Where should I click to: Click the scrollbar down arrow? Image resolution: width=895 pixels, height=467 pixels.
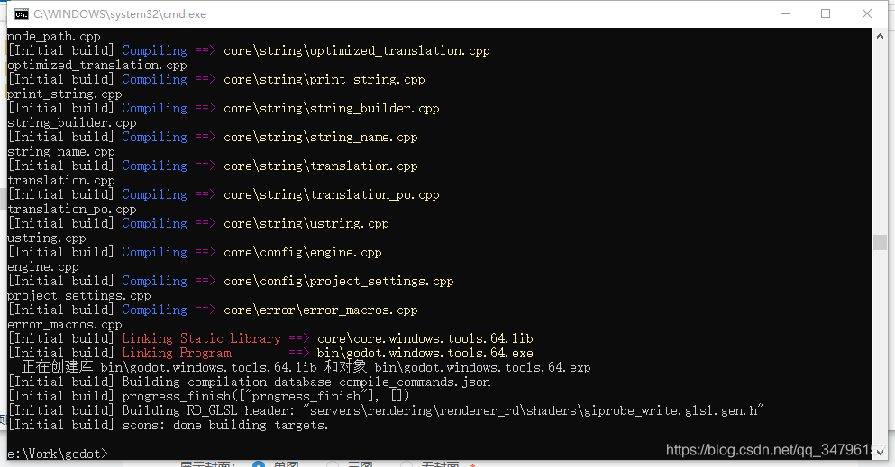(x=880, y=453)
